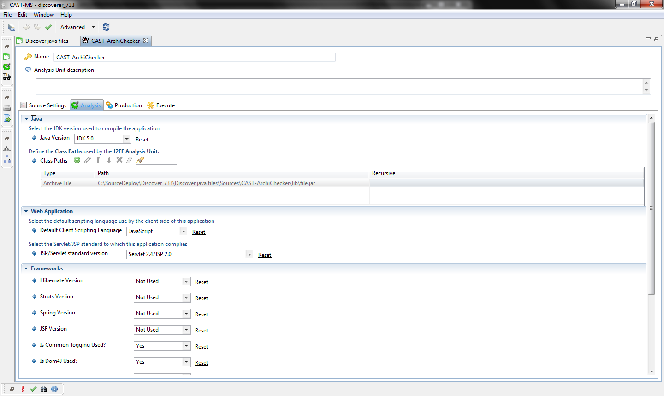Click the move-up arrow for Class Paths
Viewport: 664px width, 396px height.
pos(98,160)
